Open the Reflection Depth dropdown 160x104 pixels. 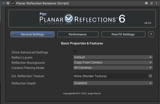pyautogui.click(x=113, y=83)
